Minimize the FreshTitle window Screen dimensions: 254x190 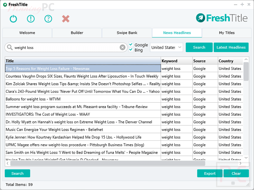point(236,5)
